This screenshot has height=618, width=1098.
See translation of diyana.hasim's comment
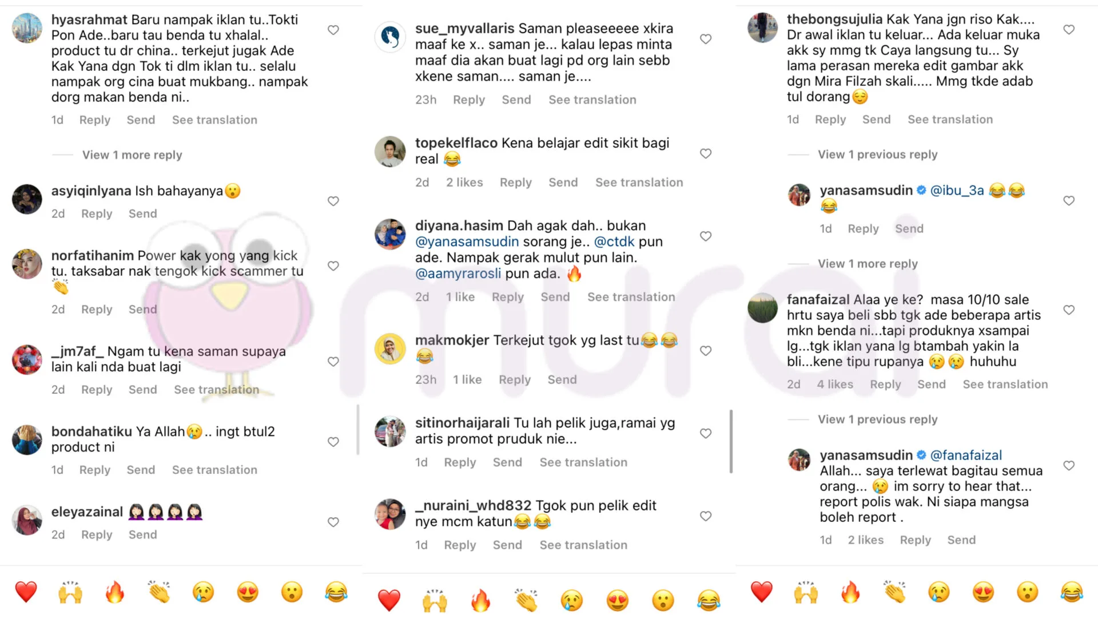tap(631, 297)
